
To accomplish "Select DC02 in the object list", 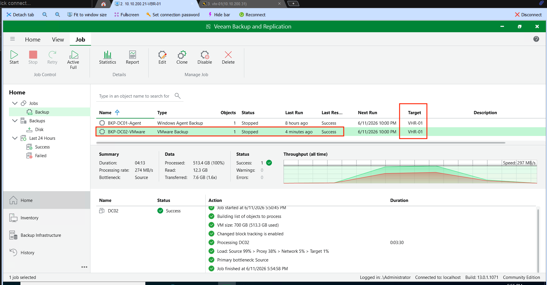I will 113,211.
